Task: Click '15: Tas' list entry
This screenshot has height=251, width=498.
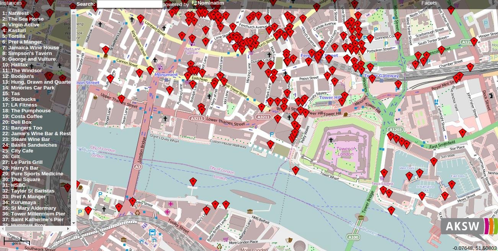Action: tap(11, 93)
